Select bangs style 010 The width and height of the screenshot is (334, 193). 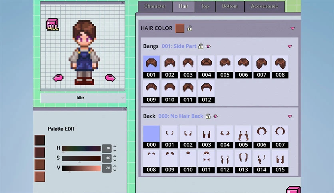coord(169,92)
